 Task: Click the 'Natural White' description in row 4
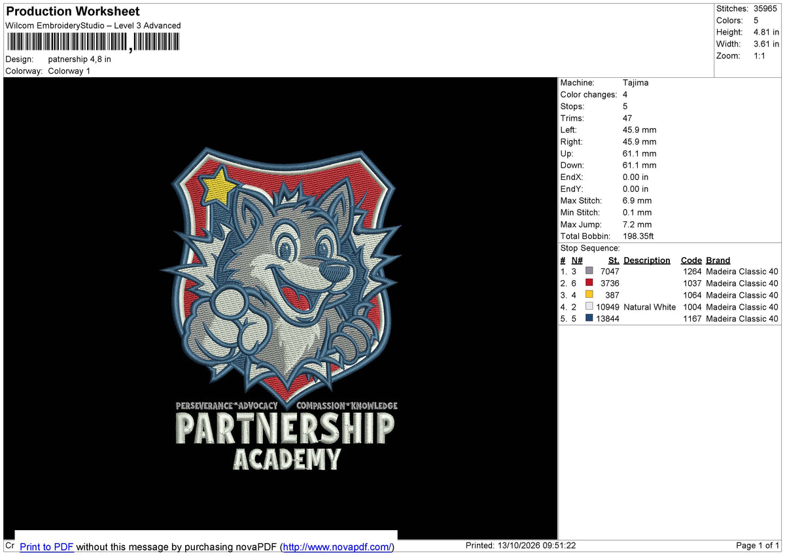point(650,306)
